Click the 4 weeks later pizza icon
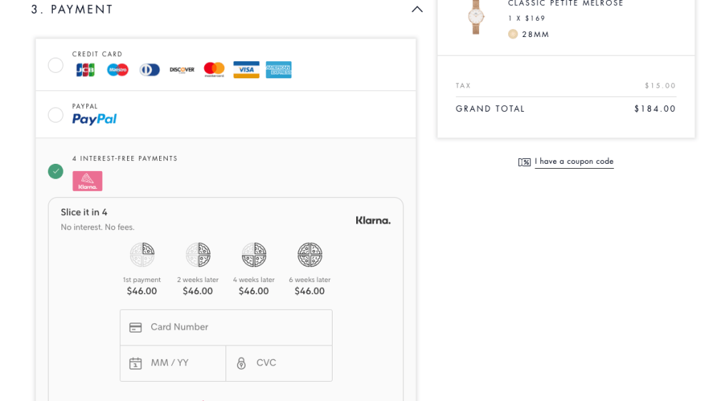 coord(254,254)
